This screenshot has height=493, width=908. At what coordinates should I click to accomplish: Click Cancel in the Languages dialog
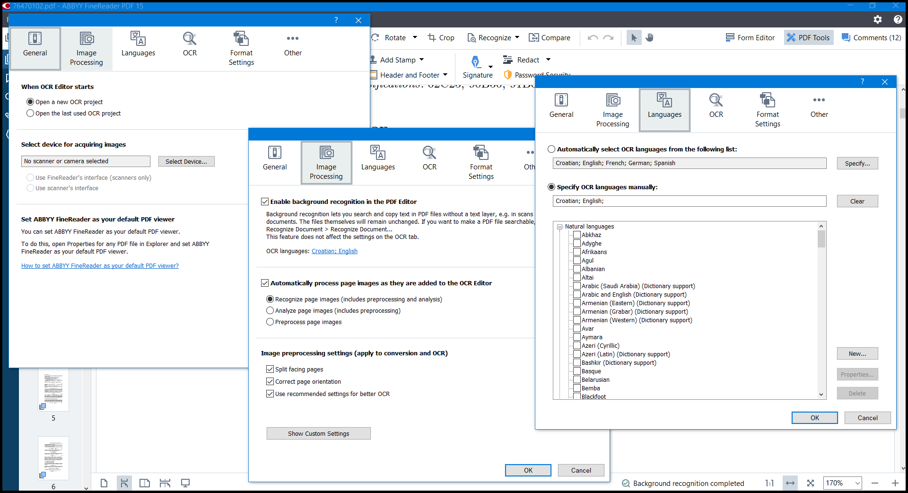tap(867, 418)
